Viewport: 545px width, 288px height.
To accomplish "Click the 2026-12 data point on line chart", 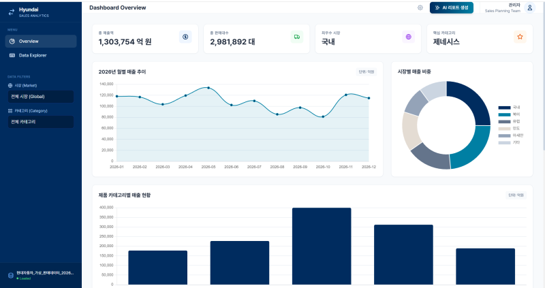I will click(369, 98).
